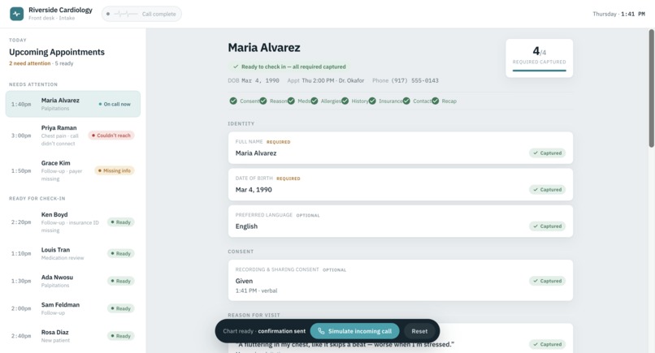Click Ready badge for Rosa Diaz
Screen dimensions: 655x353
pos(121,336)
